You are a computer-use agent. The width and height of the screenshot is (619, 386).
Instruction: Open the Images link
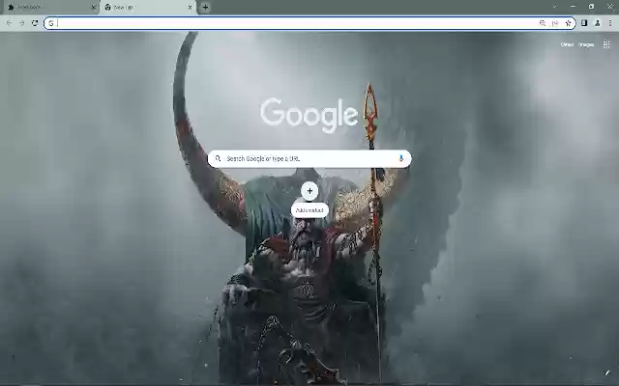click(586, 44)
